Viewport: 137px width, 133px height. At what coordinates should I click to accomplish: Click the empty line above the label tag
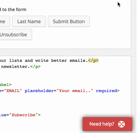click(x=65, y=79)
